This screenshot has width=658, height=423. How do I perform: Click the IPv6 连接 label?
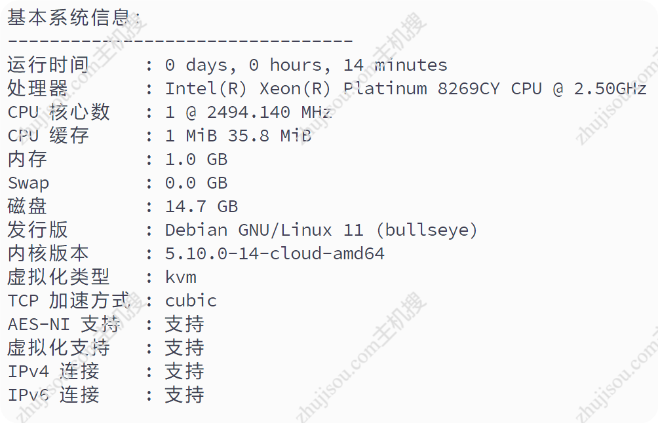[53, 395]
